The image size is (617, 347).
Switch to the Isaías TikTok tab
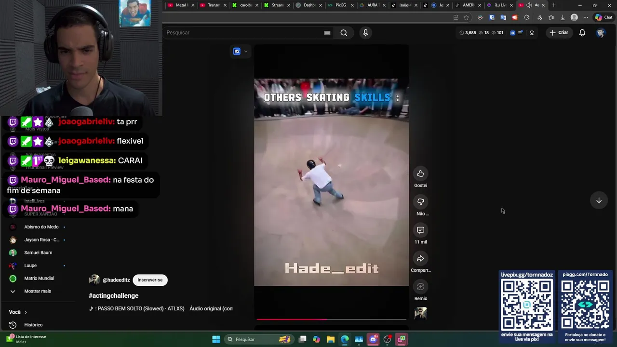coord(403,5)
